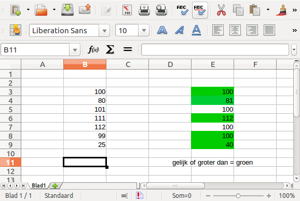Image resolution: width=300 pixels, height=201 pixels.
Task: Switch to the Blad1 sheet tab
Action: click(x=38, y=185)
